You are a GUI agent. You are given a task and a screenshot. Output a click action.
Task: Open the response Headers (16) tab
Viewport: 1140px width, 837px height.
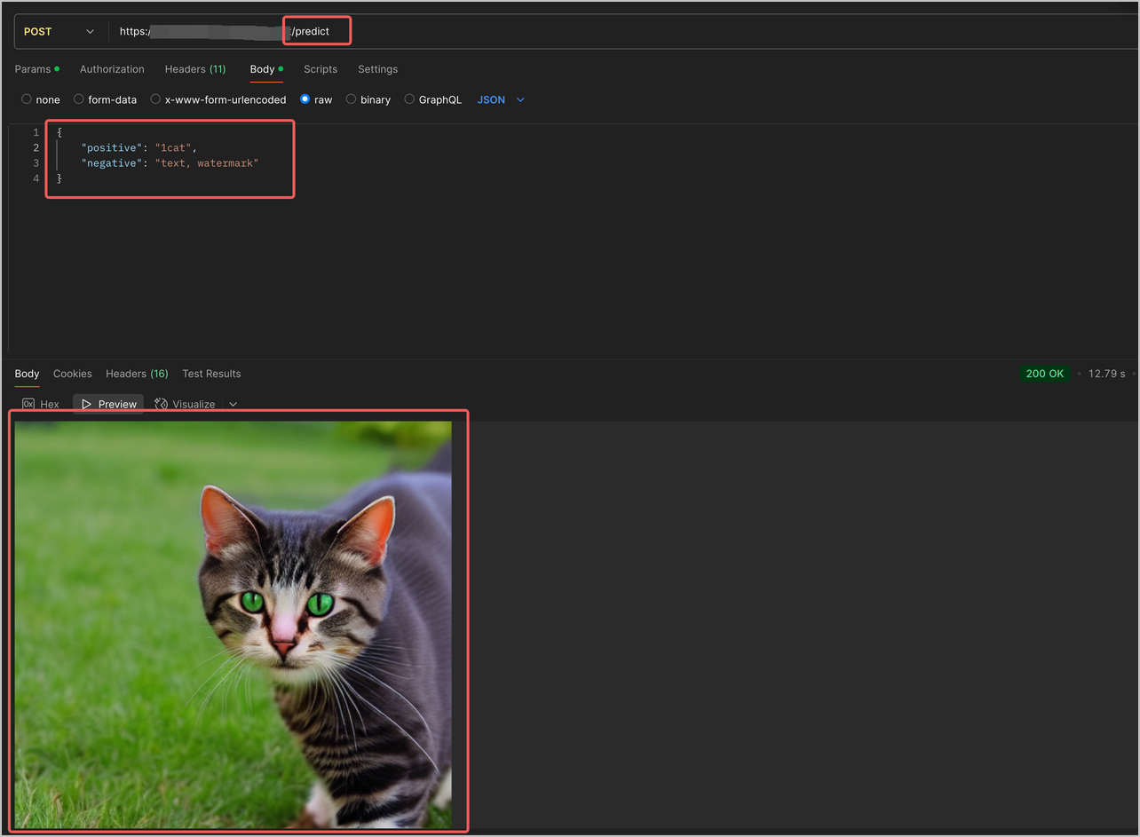[137, 374]
